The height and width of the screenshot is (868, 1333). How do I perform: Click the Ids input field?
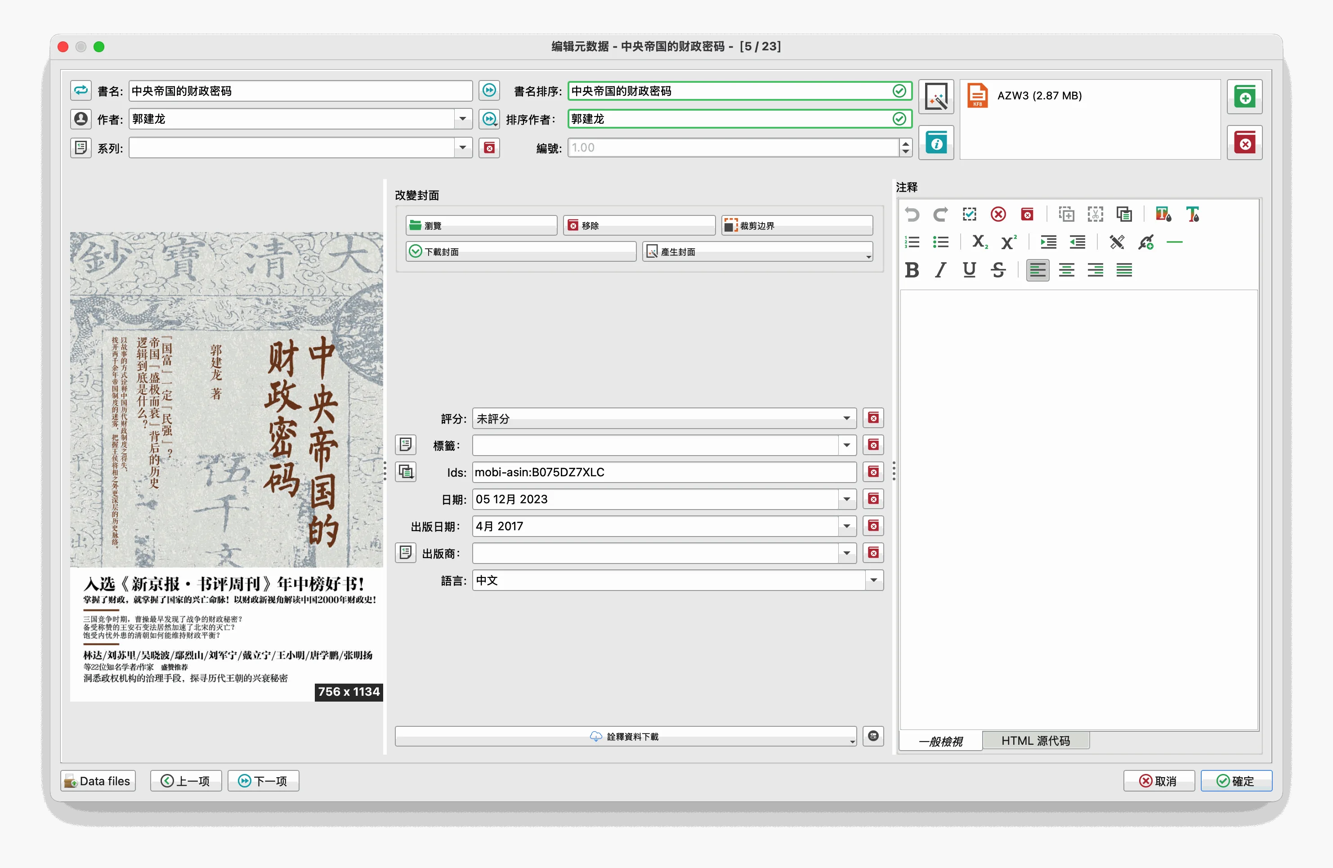point(664,472)
